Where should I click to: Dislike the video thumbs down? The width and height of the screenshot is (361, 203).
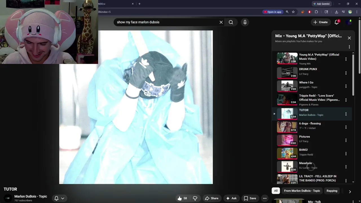pyautogui.click(x=195, y=198)
